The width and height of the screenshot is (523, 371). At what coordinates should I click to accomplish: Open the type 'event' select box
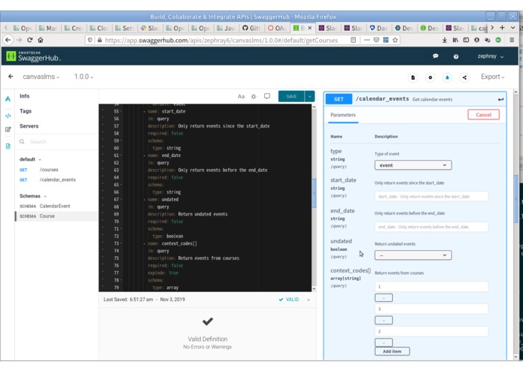click(x=413, y=165)
